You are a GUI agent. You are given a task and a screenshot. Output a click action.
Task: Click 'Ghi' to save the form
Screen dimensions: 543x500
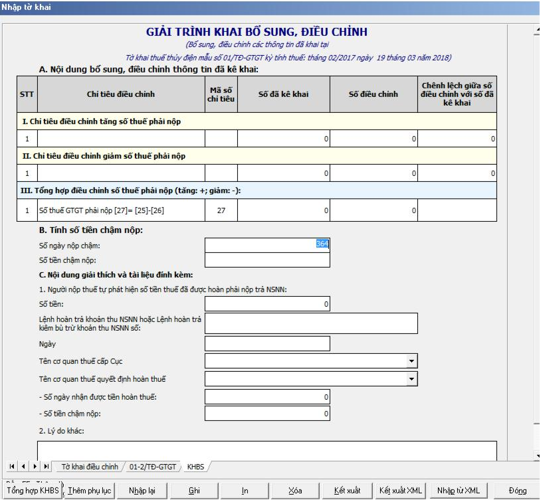[194, 491]
